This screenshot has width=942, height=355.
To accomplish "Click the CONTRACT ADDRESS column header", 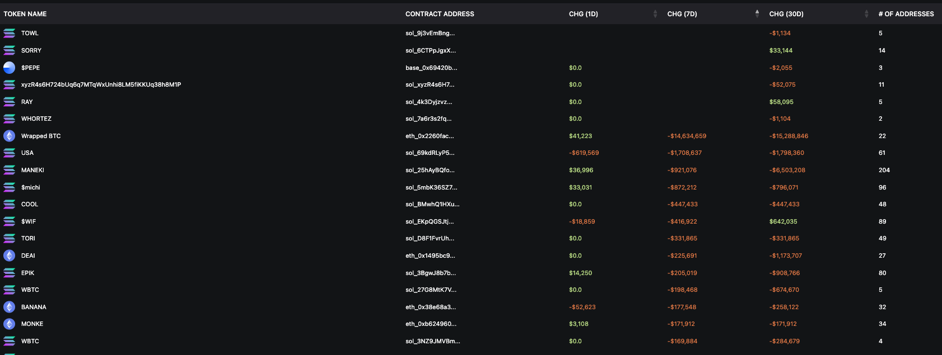I will click(440, 14).
